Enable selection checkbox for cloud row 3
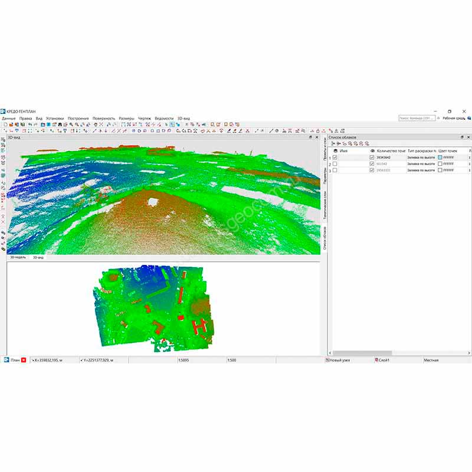The image size is (472, 472). (335, 170)
